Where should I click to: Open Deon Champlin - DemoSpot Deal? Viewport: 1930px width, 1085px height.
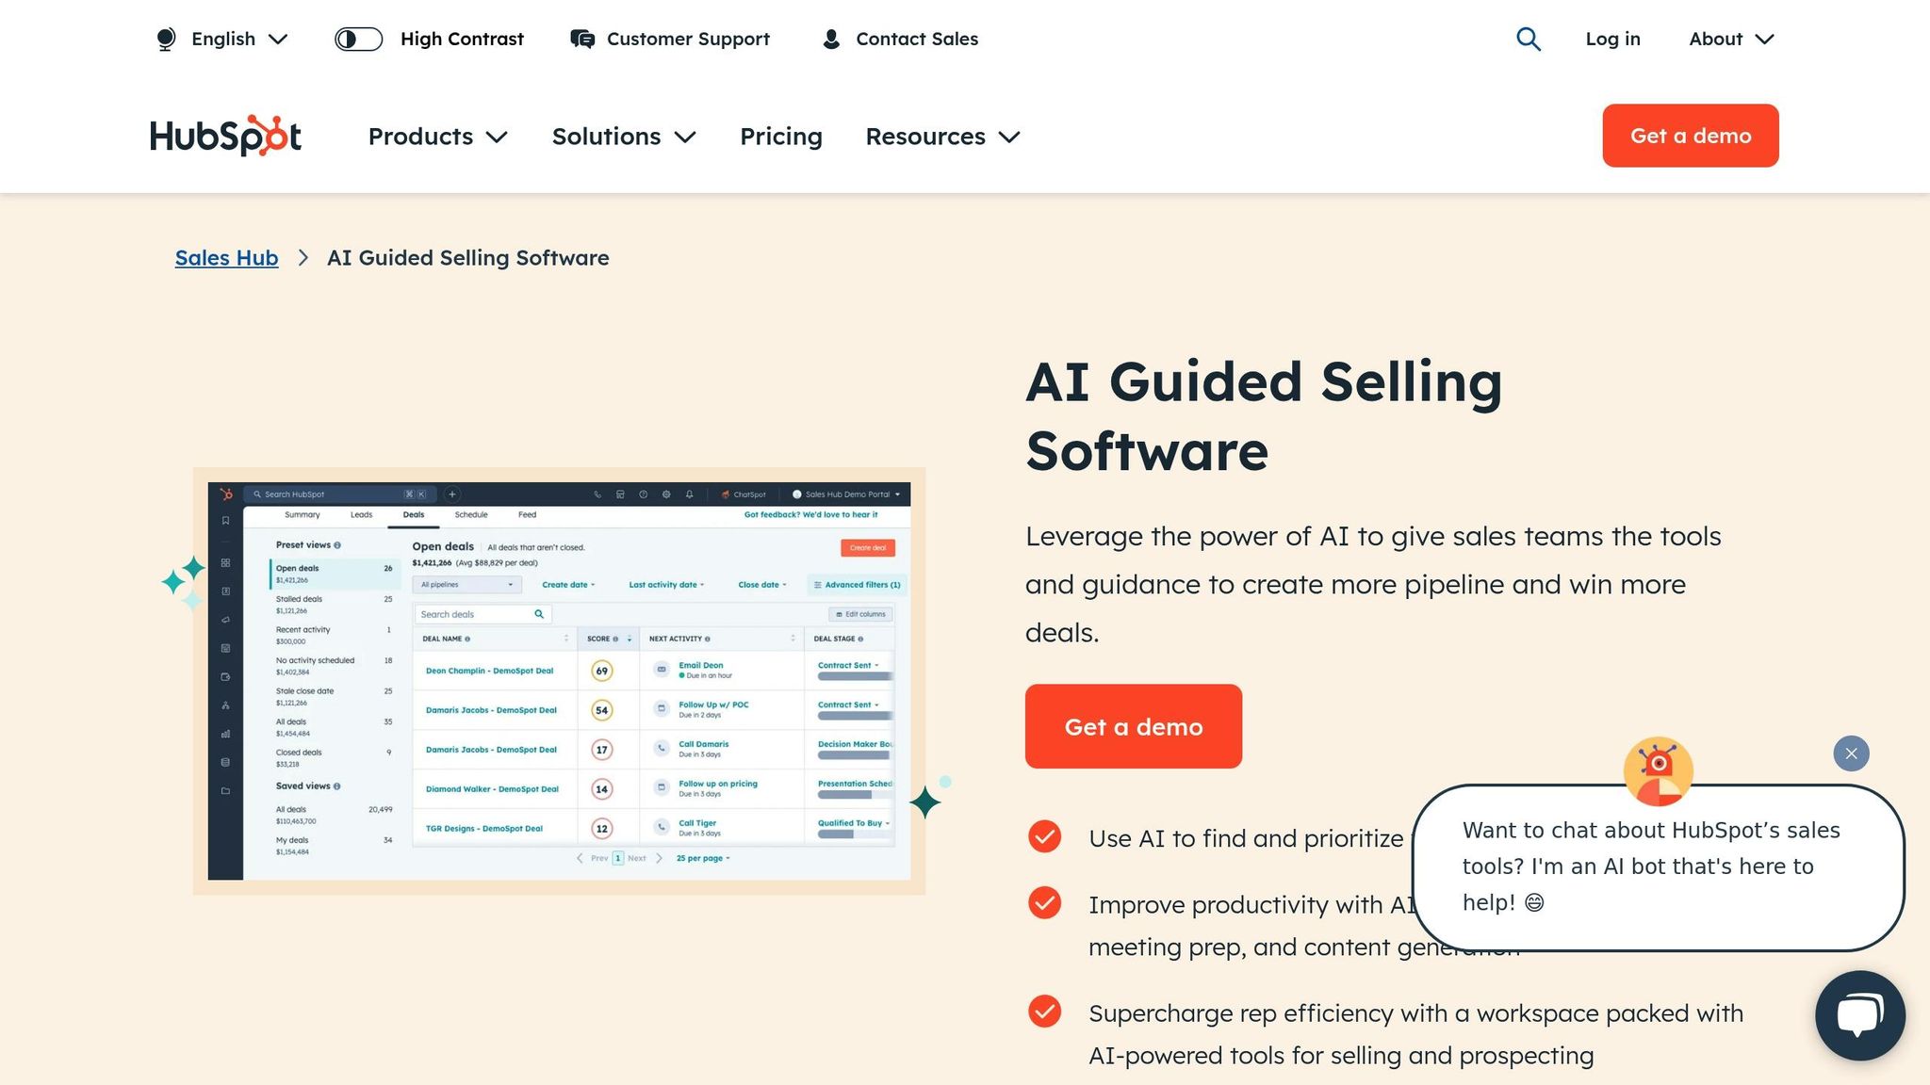click(489, 671)
